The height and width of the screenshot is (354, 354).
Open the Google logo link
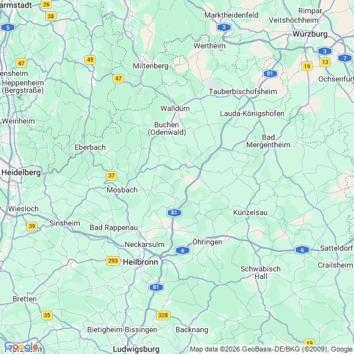[21, 346]
